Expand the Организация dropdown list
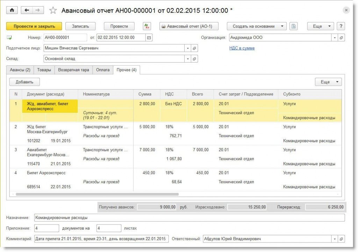This screenshot has height=252, width=358. [x=335, y=38]
